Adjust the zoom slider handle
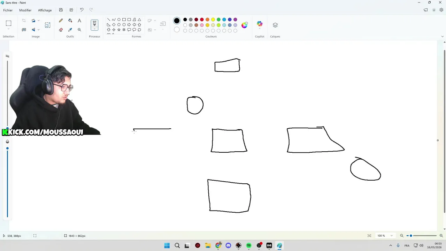The width and height of the screenshot is (446, 251). click(411, 236)
